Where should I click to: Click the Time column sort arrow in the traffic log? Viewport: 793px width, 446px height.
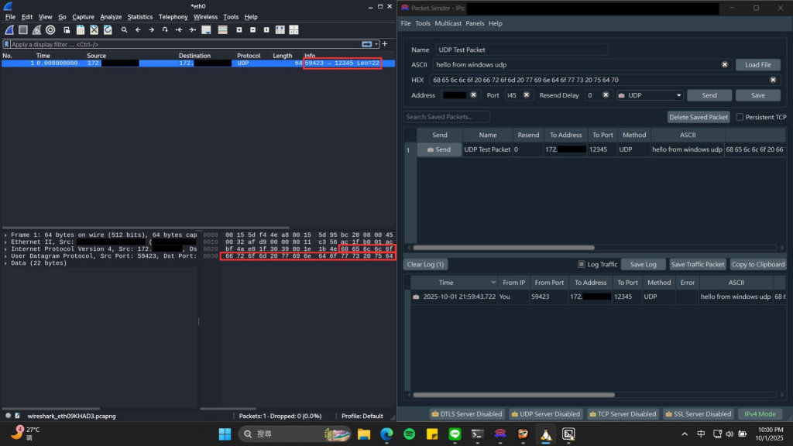(493, 283)
